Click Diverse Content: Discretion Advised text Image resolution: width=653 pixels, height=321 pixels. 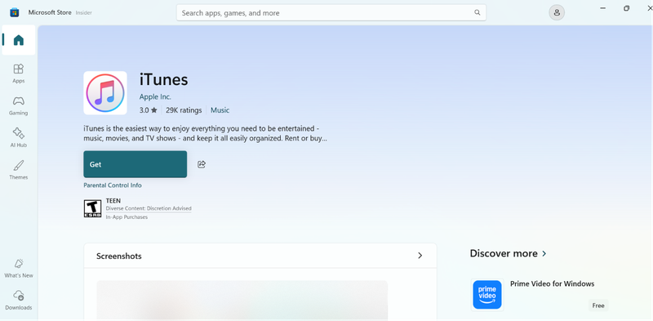[x=149, y=208]
